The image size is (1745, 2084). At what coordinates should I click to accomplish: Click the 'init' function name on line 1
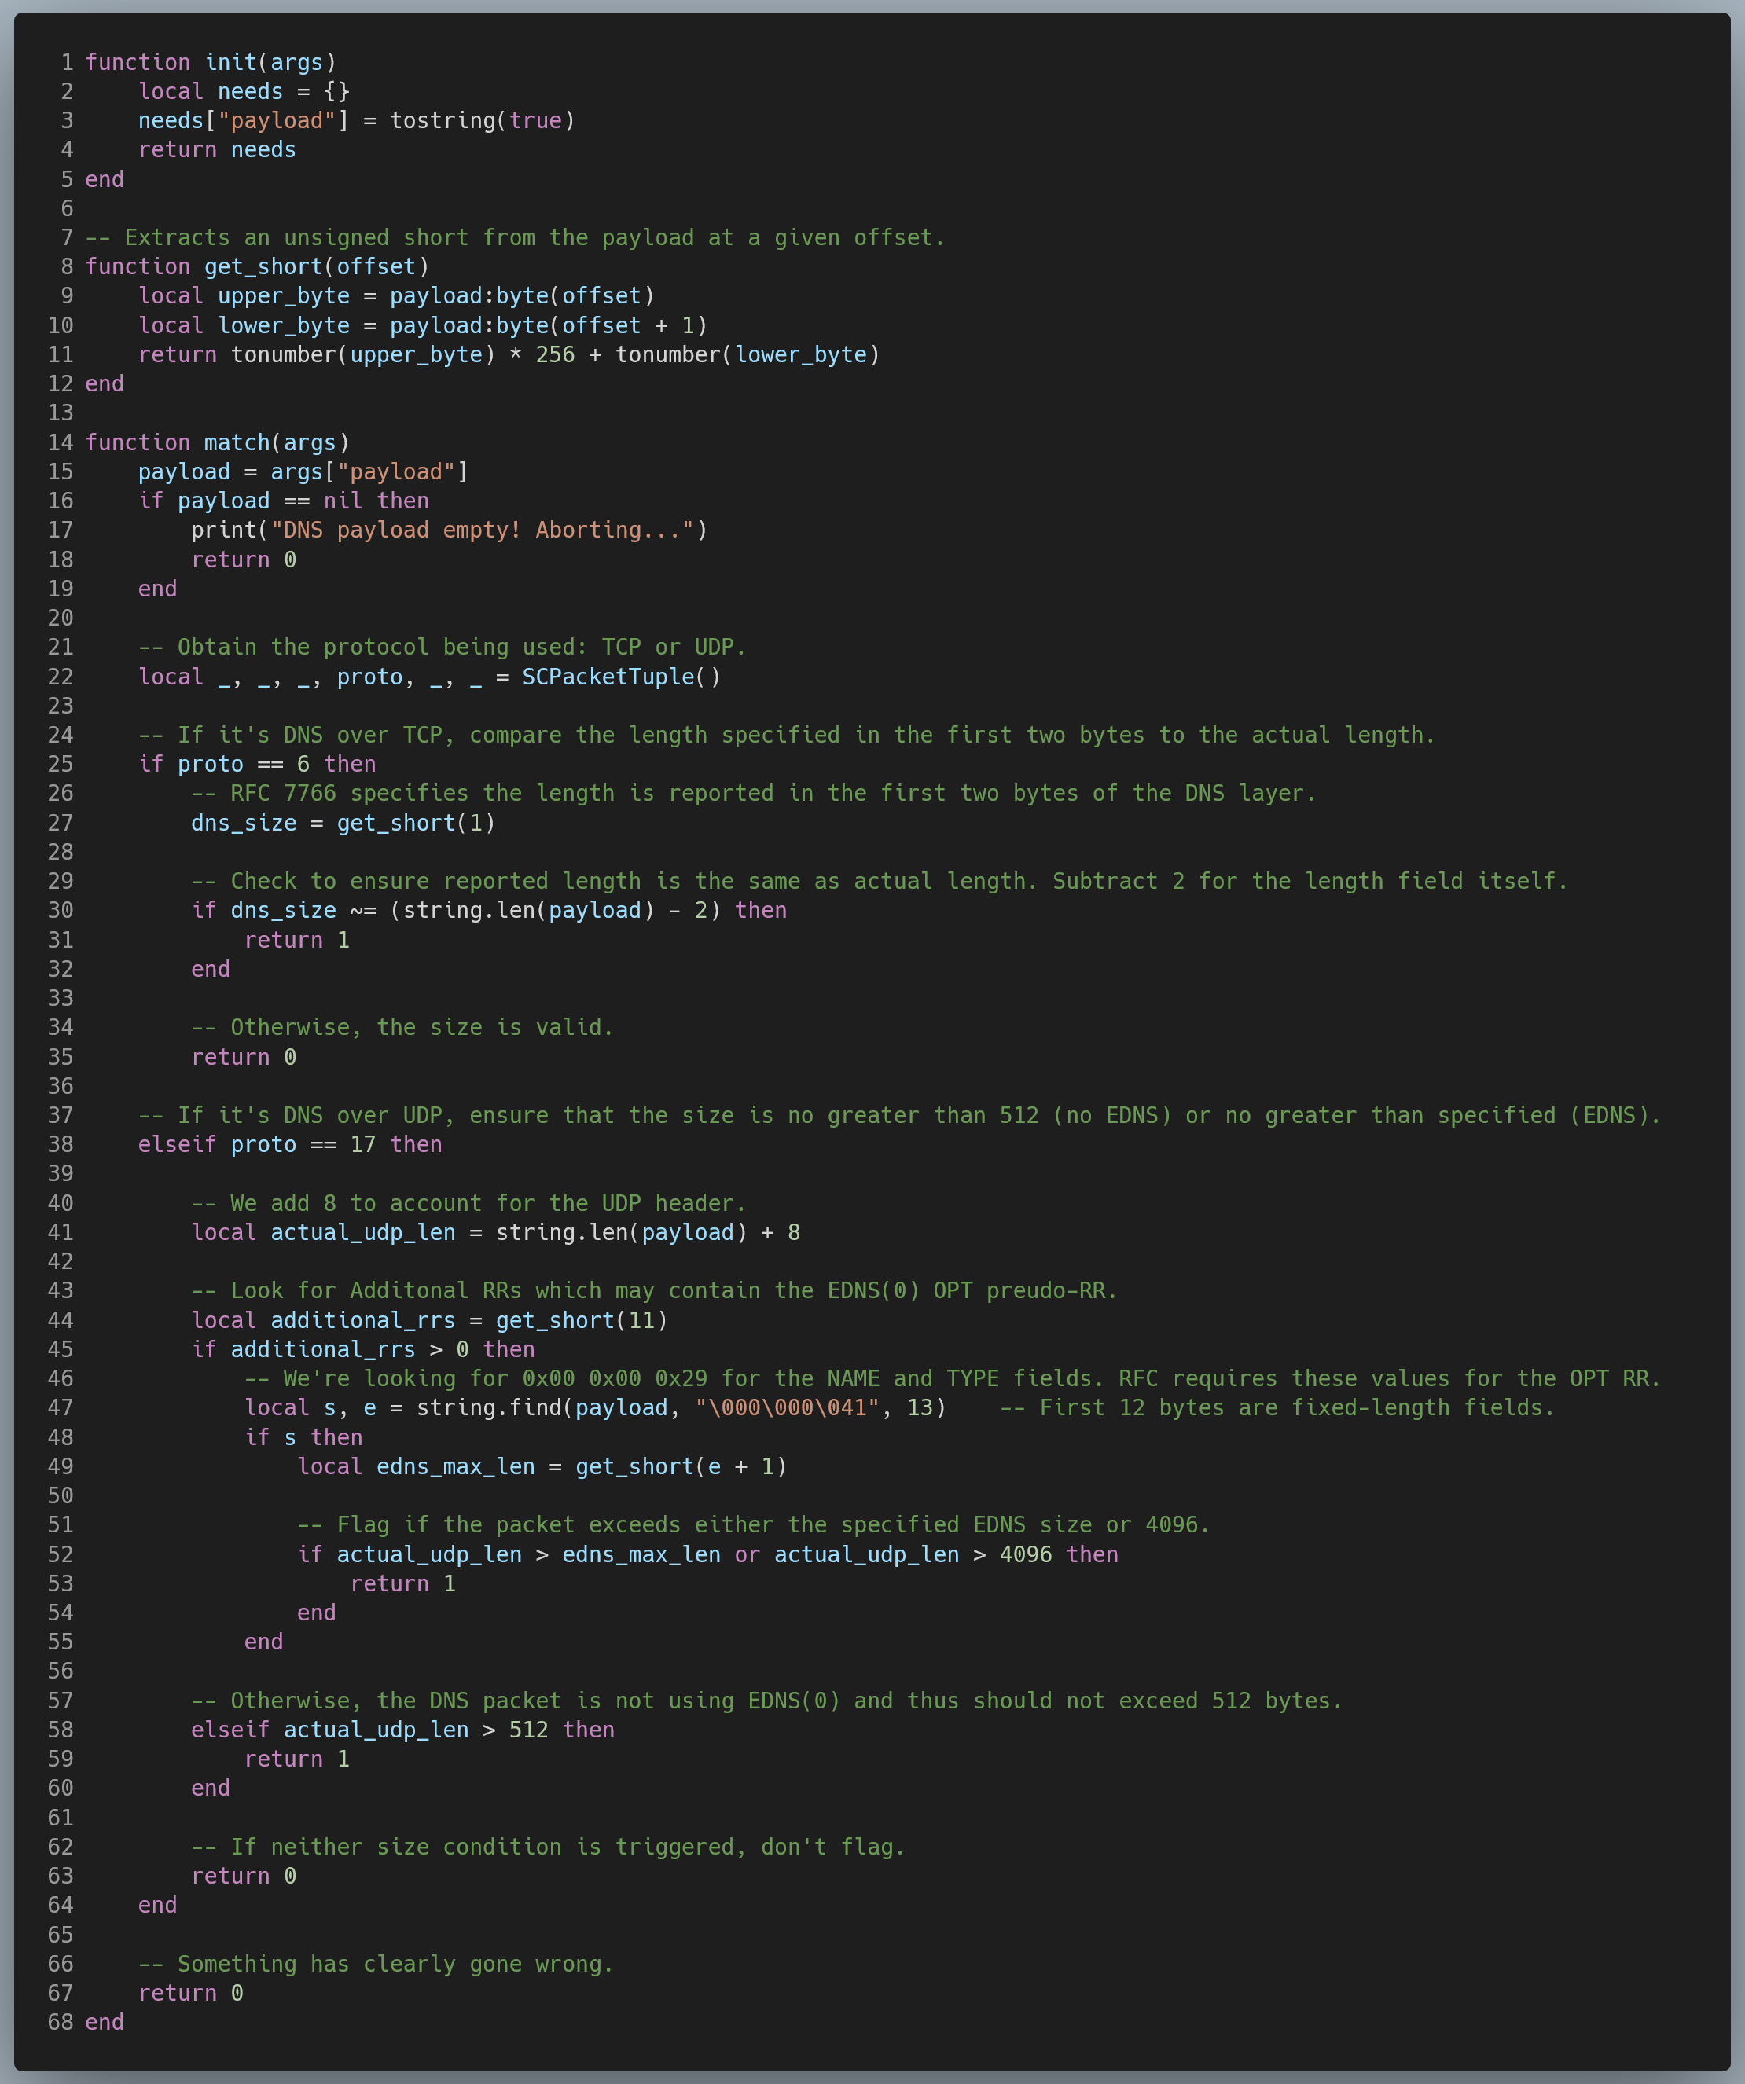(230, 63)
